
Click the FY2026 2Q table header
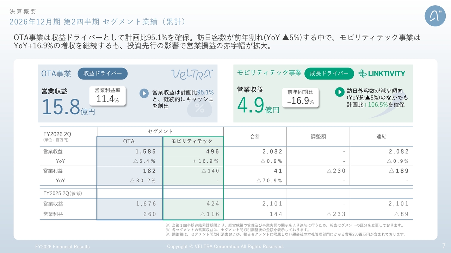click(x=57, y=134)
